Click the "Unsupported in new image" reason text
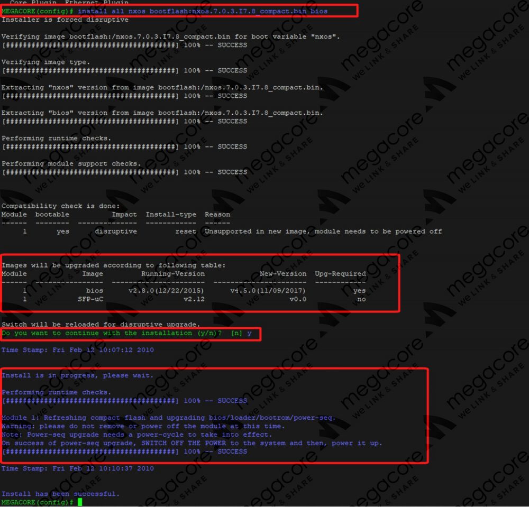Screen dimensions: 529x507 point(249,232)
